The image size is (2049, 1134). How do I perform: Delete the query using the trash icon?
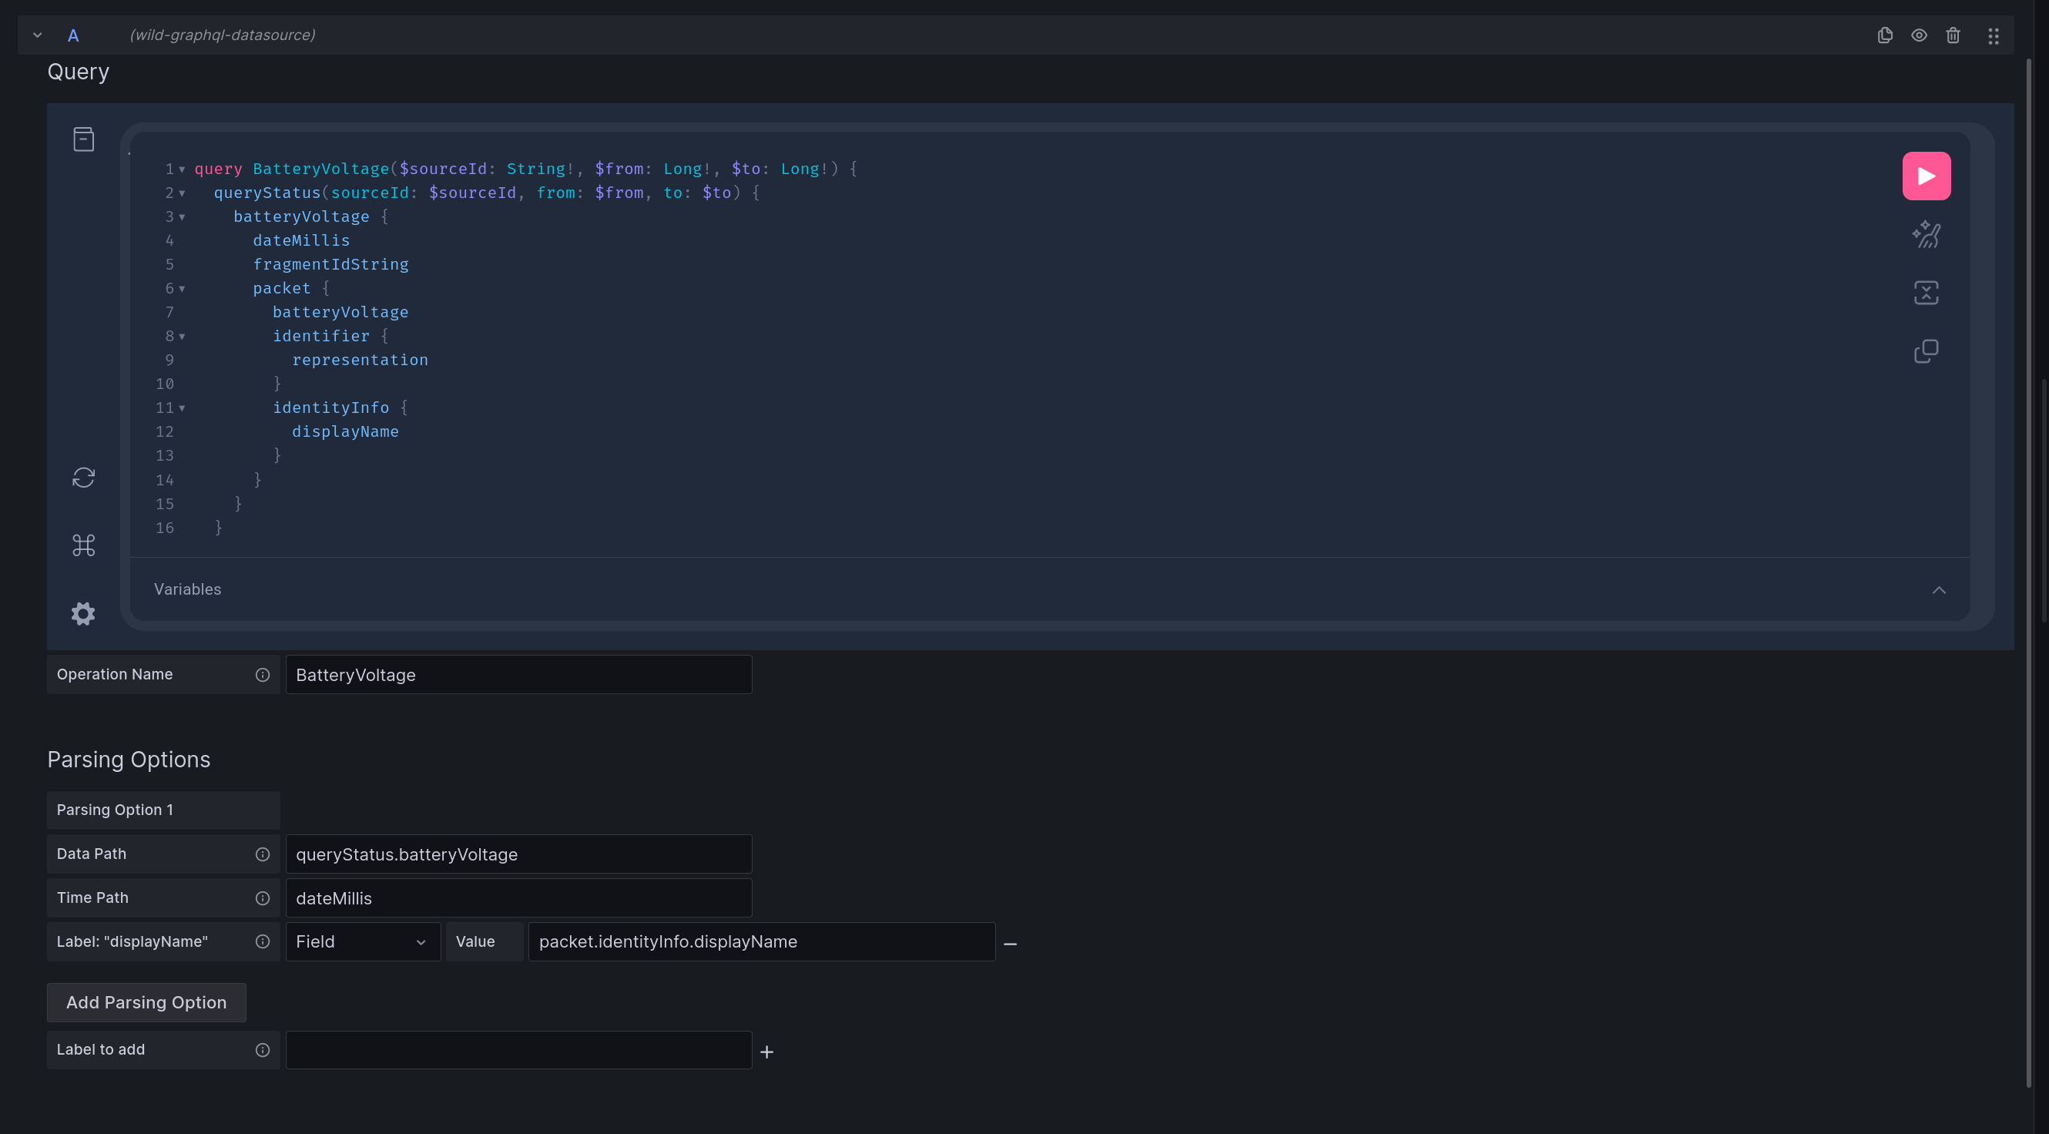(x=1953, y=35)
